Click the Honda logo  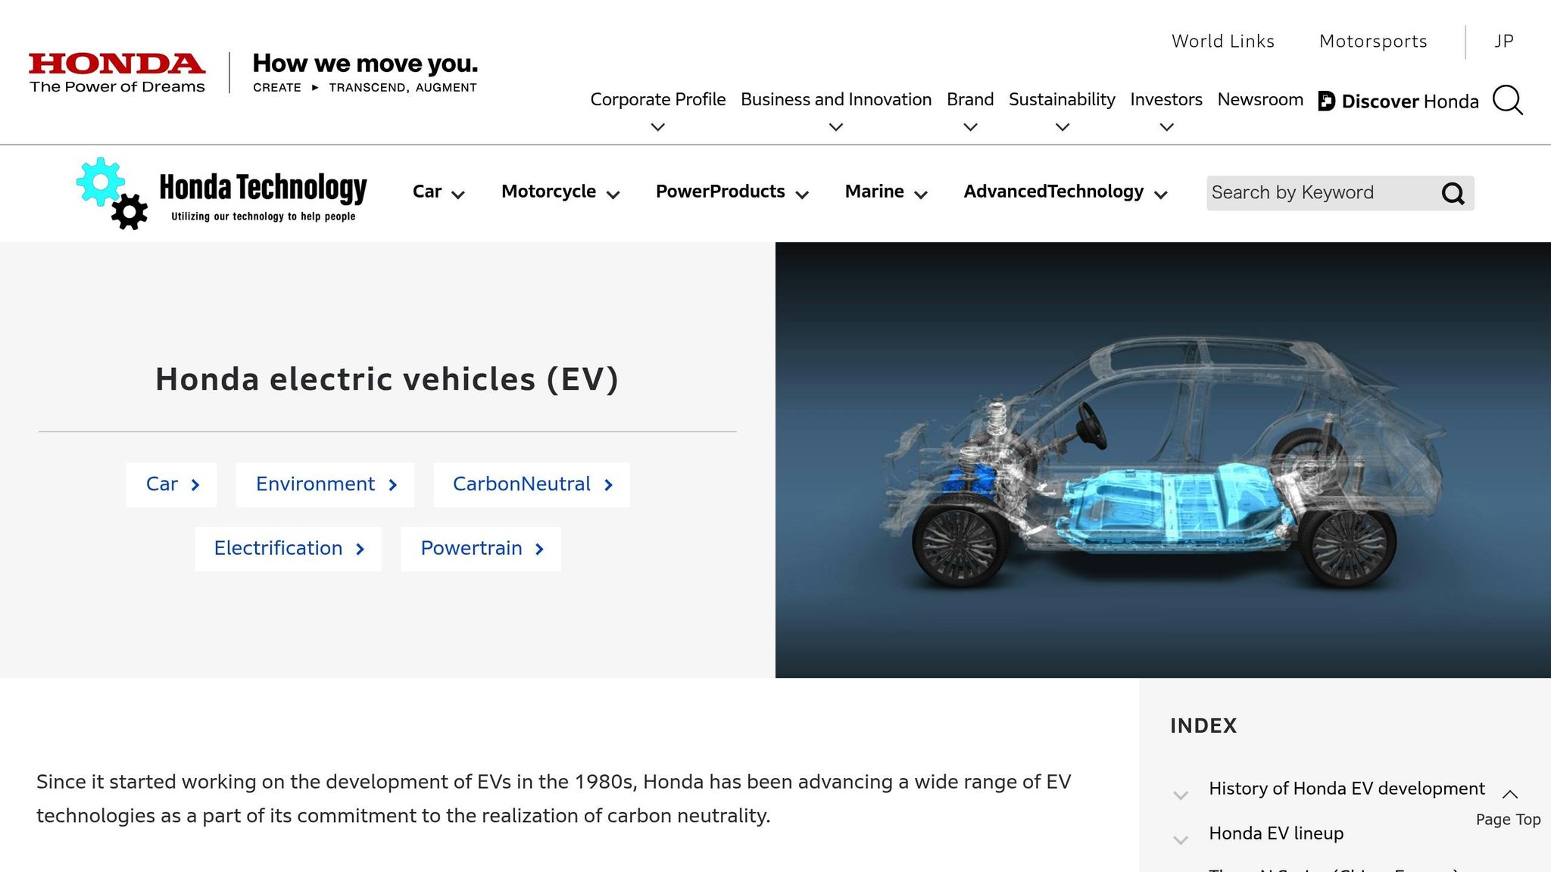pyautogui.click(x=117, y=73)
